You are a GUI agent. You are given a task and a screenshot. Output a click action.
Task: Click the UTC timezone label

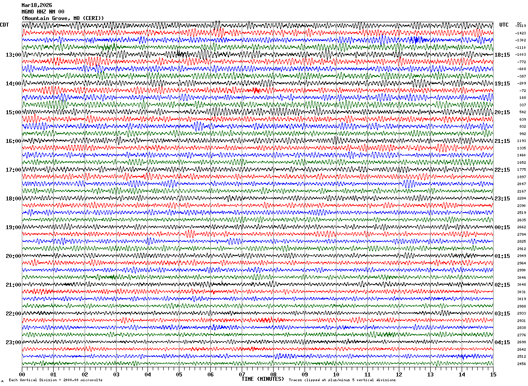coord(504,25)
